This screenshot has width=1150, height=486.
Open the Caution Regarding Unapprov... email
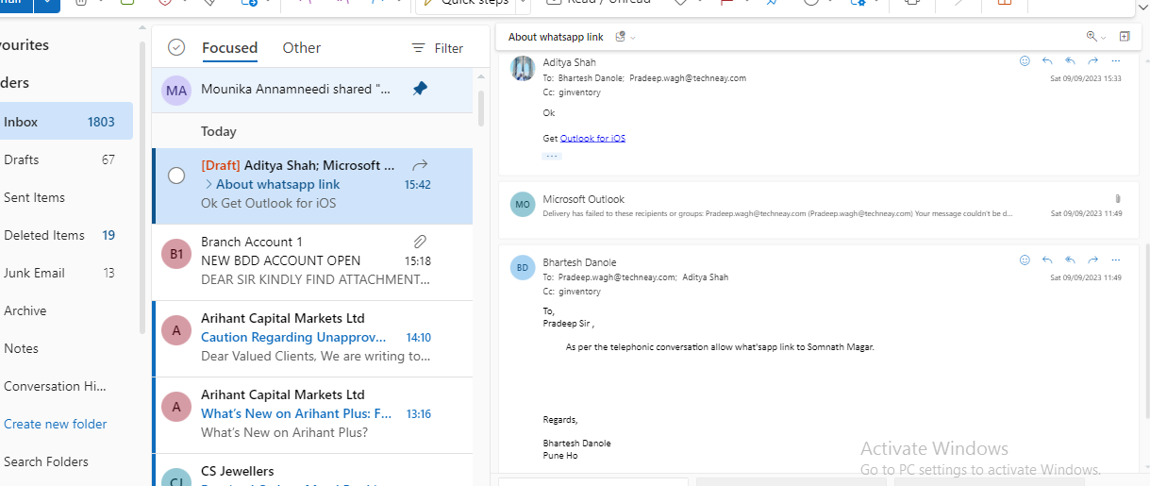(312, 338)
